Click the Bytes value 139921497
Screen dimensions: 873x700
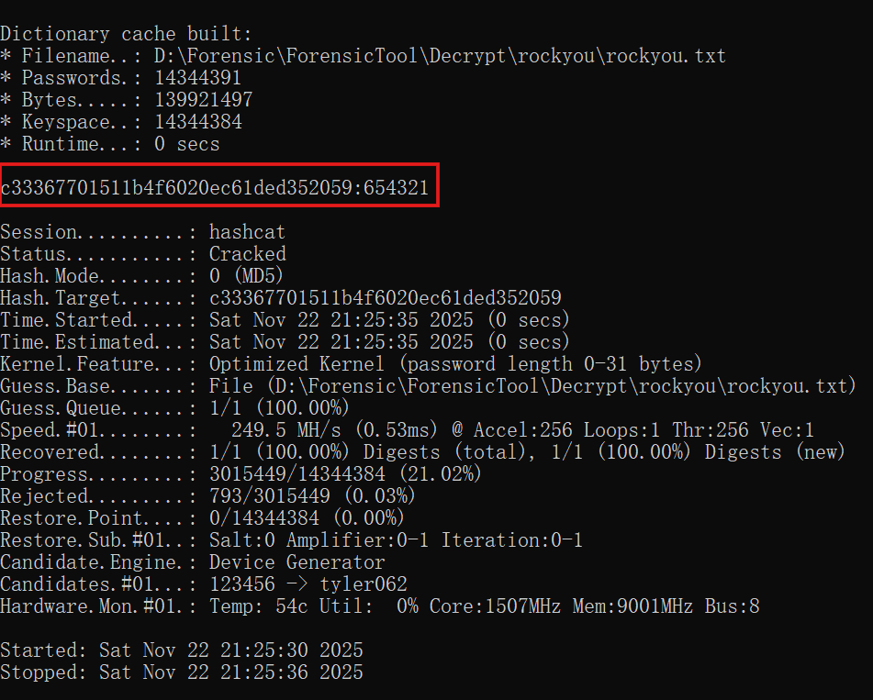(203, 100)
